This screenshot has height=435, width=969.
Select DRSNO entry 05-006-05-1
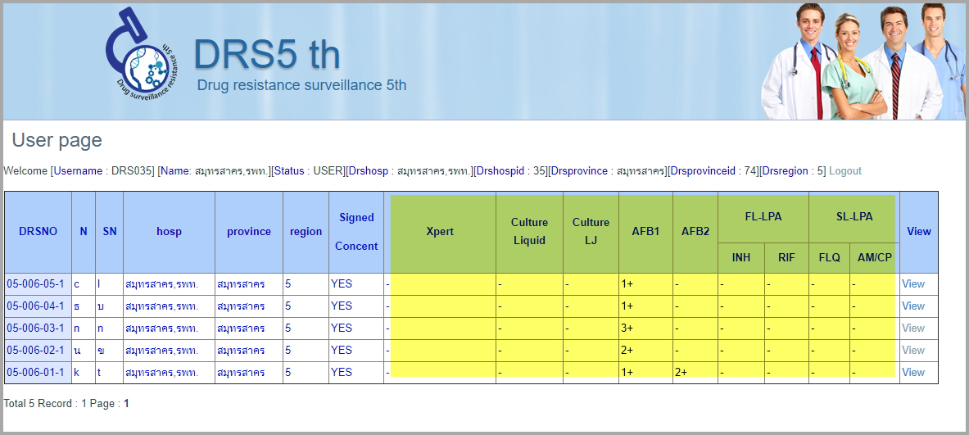pos(35,284)
